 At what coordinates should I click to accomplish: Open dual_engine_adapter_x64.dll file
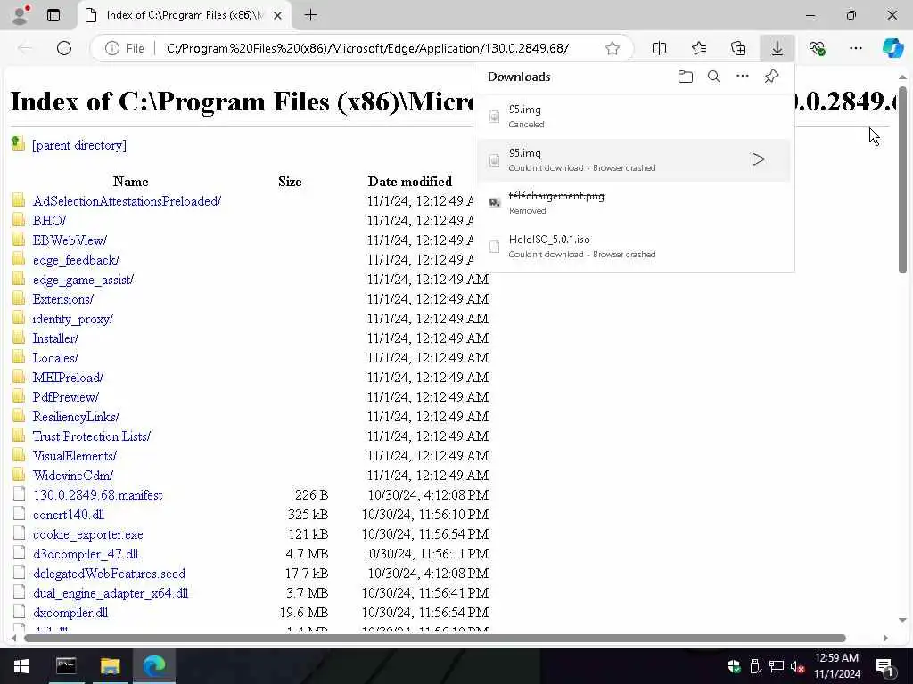[x=111, y=593]
